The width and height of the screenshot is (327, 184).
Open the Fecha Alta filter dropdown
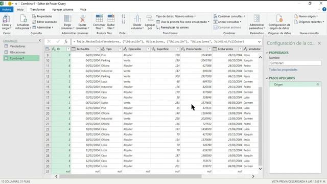coord(98,49)
